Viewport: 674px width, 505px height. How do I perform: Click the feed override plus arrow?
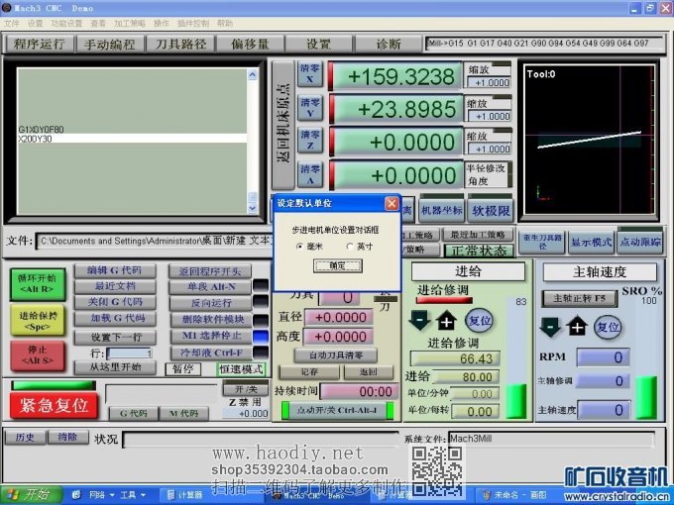click(446, 321)
